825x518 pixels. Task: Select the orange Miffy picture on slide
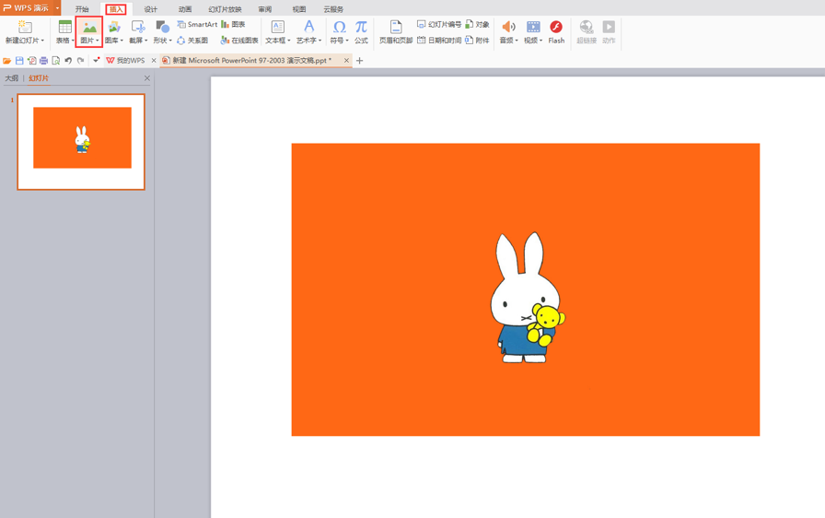pyautogui.click(x=526, y=289)
